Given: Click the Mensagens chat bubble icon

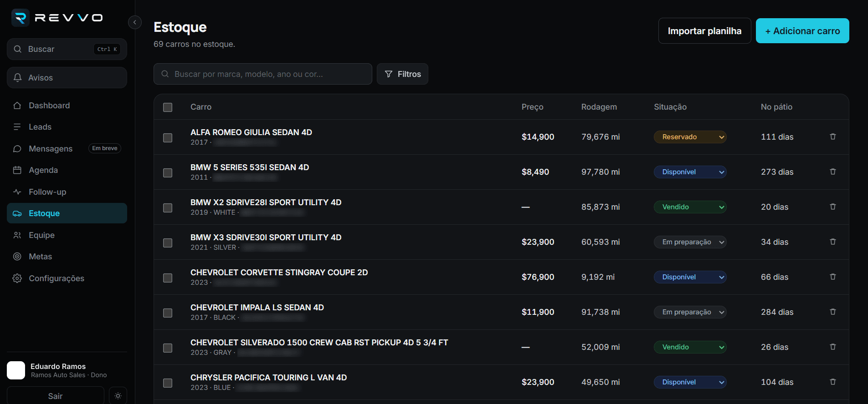Looking at the screenshot, I should [x=17, y=149].
